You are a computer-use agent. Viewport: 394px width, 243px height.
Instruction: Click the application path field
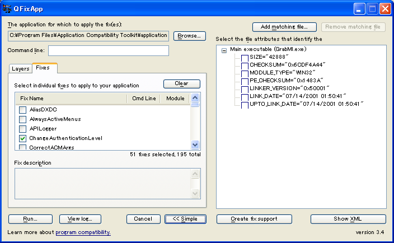[88, 36]
